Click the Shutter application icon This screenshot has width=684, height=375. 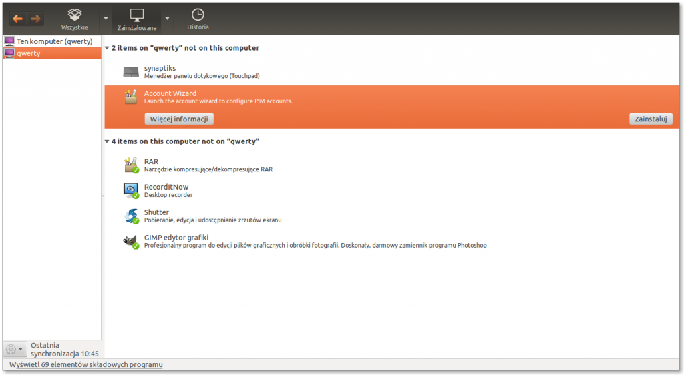click(x=131, y=216)
